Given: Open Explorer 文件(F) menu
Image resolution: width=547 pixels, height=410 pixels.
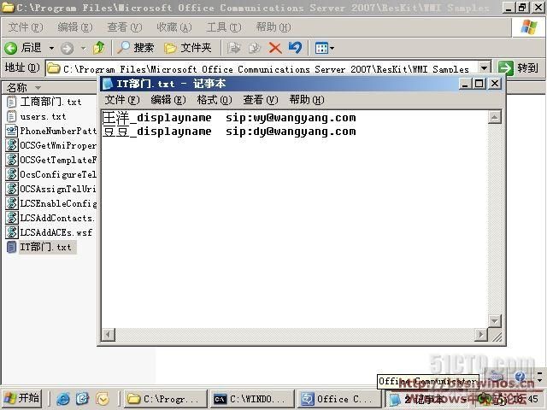Looking at the screenshot, I should (x=26, y=27).
